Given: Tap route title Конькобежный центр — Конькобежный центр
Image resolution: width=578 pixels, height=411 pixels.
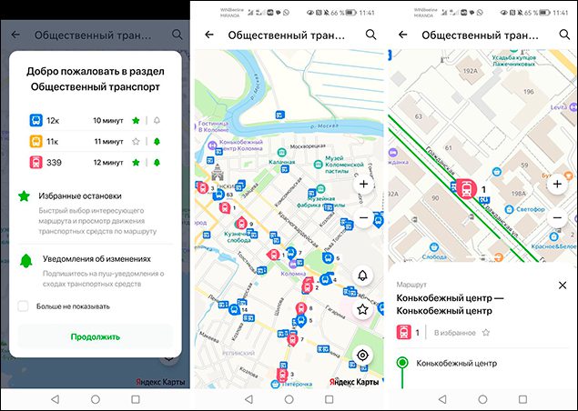Looking at the screenshot, I should 450,305.
